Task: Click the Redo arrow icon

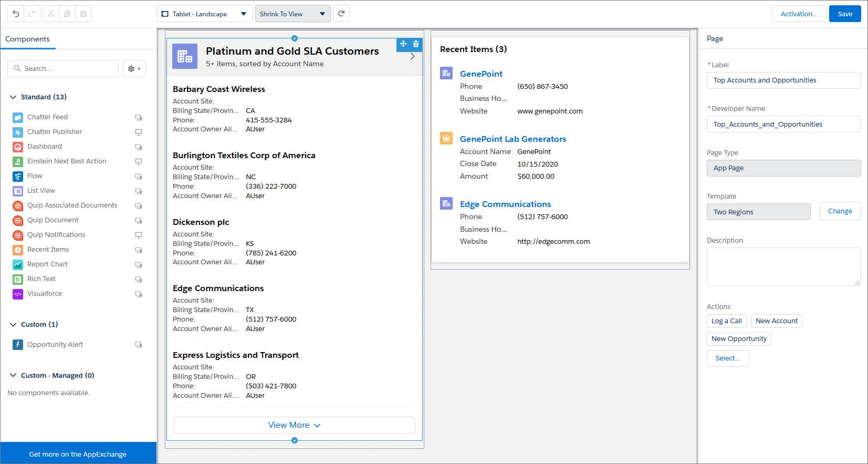Action: coord(32,14)
